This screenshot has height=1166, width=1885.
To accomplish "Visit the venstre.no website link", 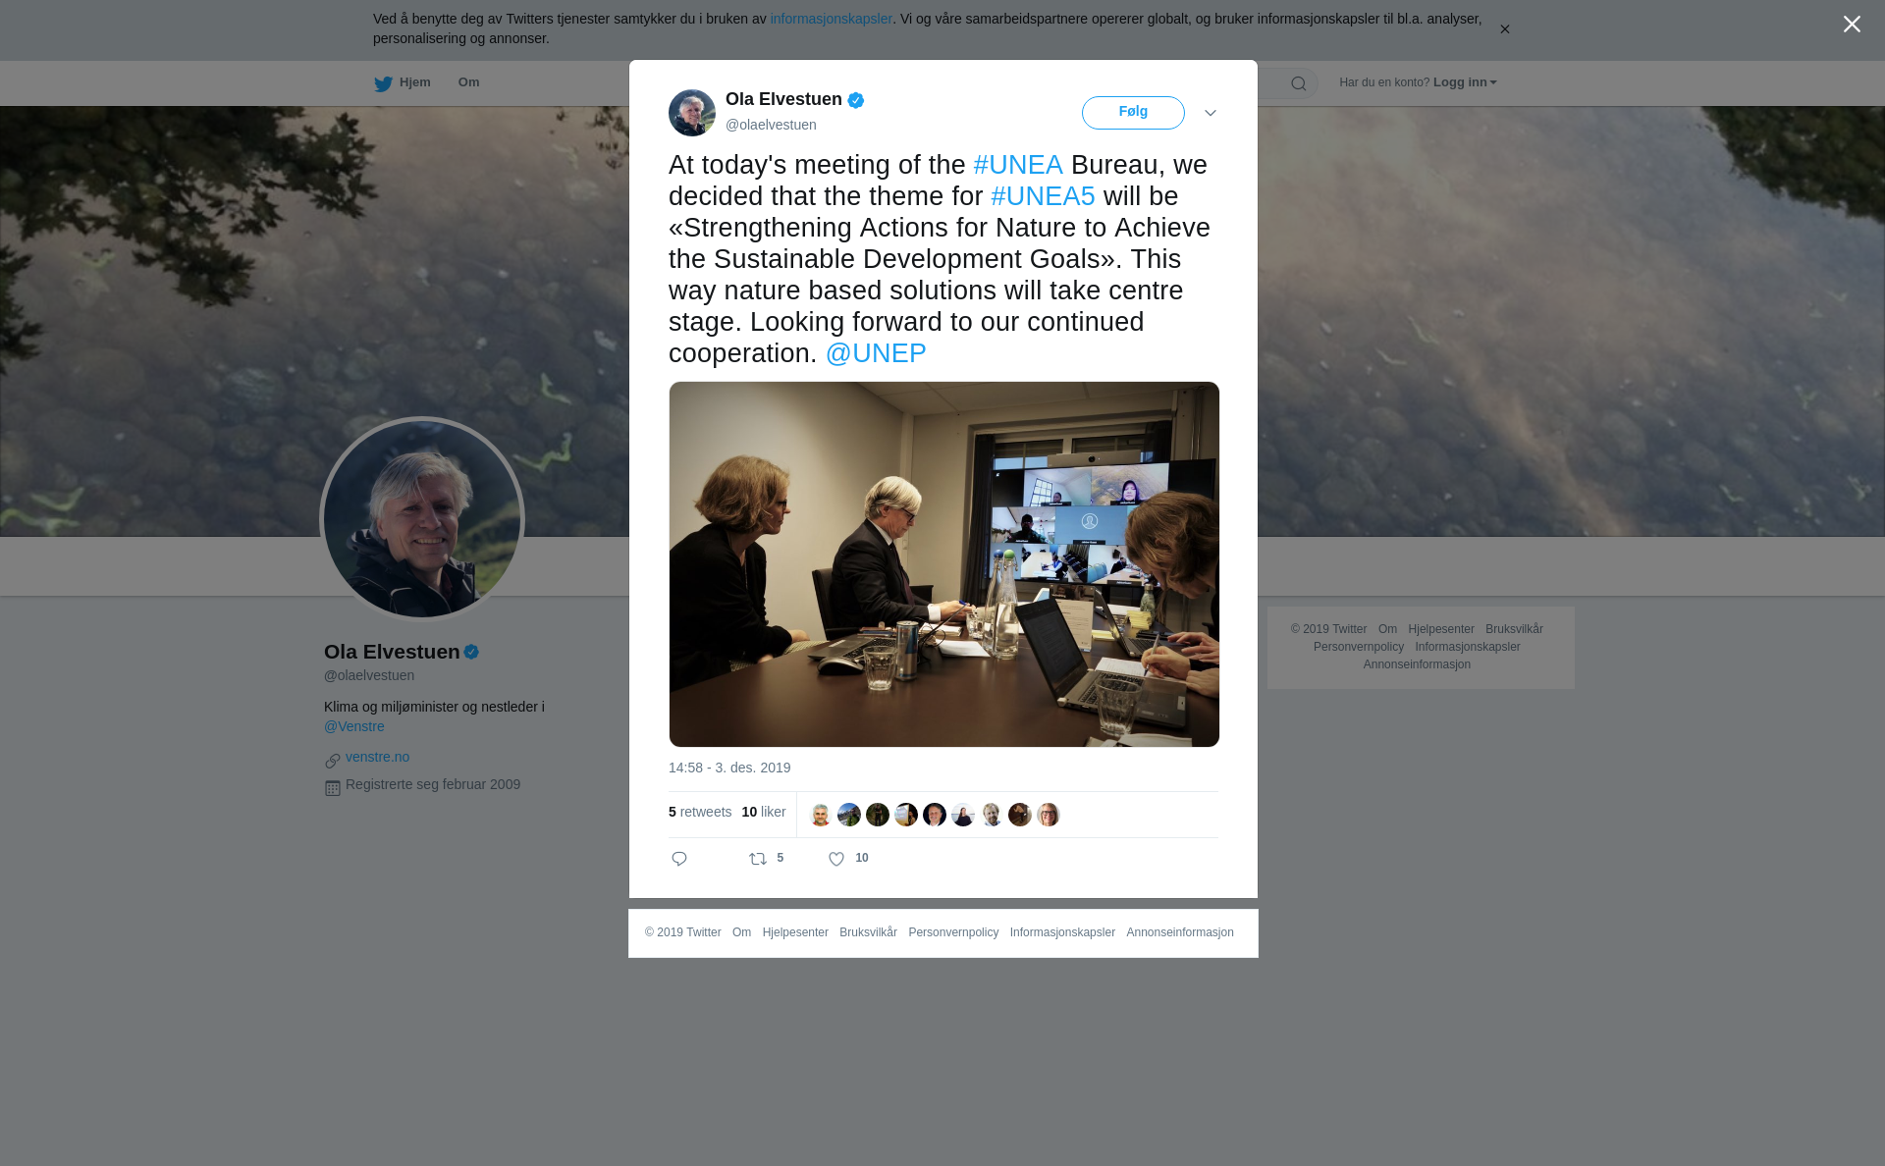I will click(x=377, y=757).
